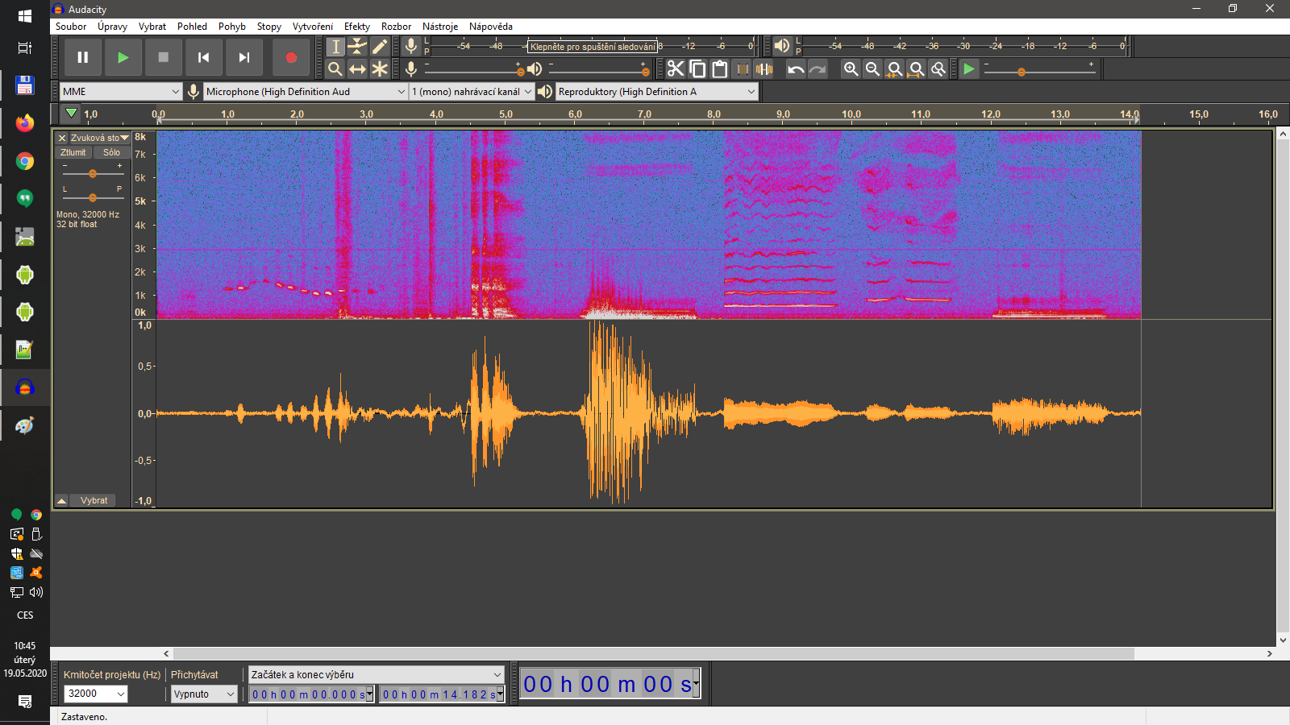Start monitoring via Klepněte pro spuštění sledování
The image size is (1290, 725).
click(x=593, y=46)
